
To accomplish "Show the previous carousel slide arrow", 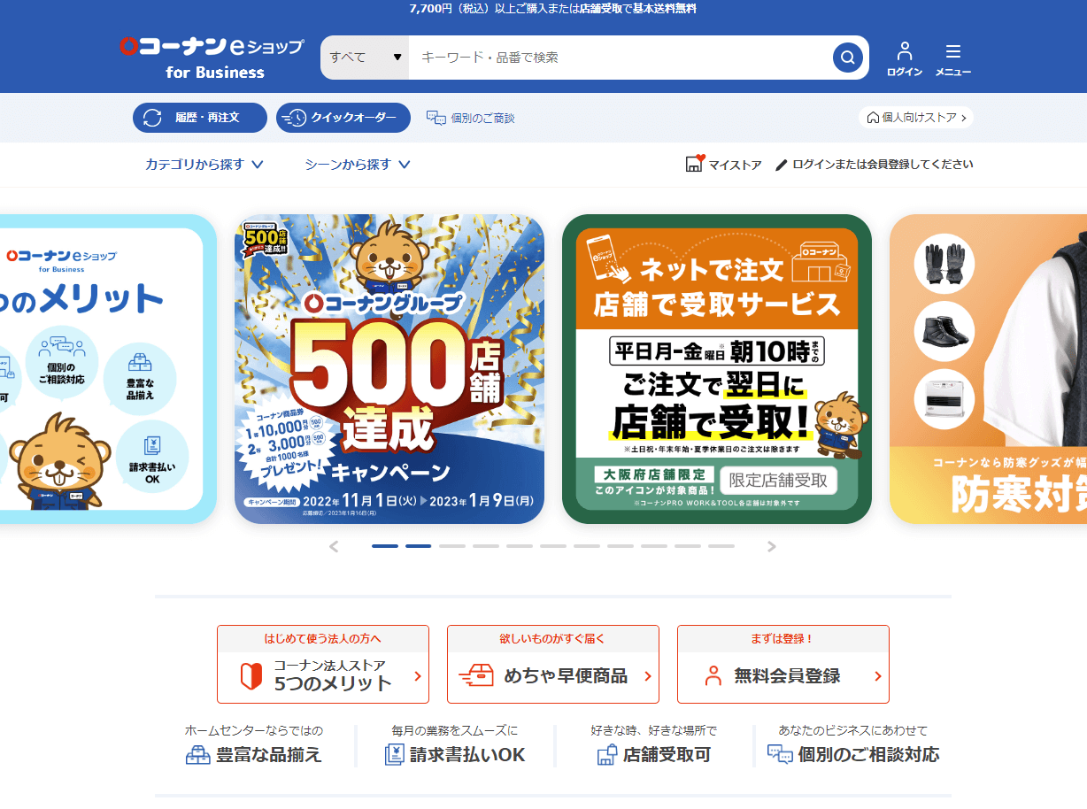I will 334,546.
